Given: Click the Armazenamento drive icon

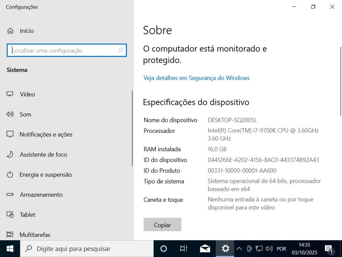Looking at the screenshot, I should point(10,195).
